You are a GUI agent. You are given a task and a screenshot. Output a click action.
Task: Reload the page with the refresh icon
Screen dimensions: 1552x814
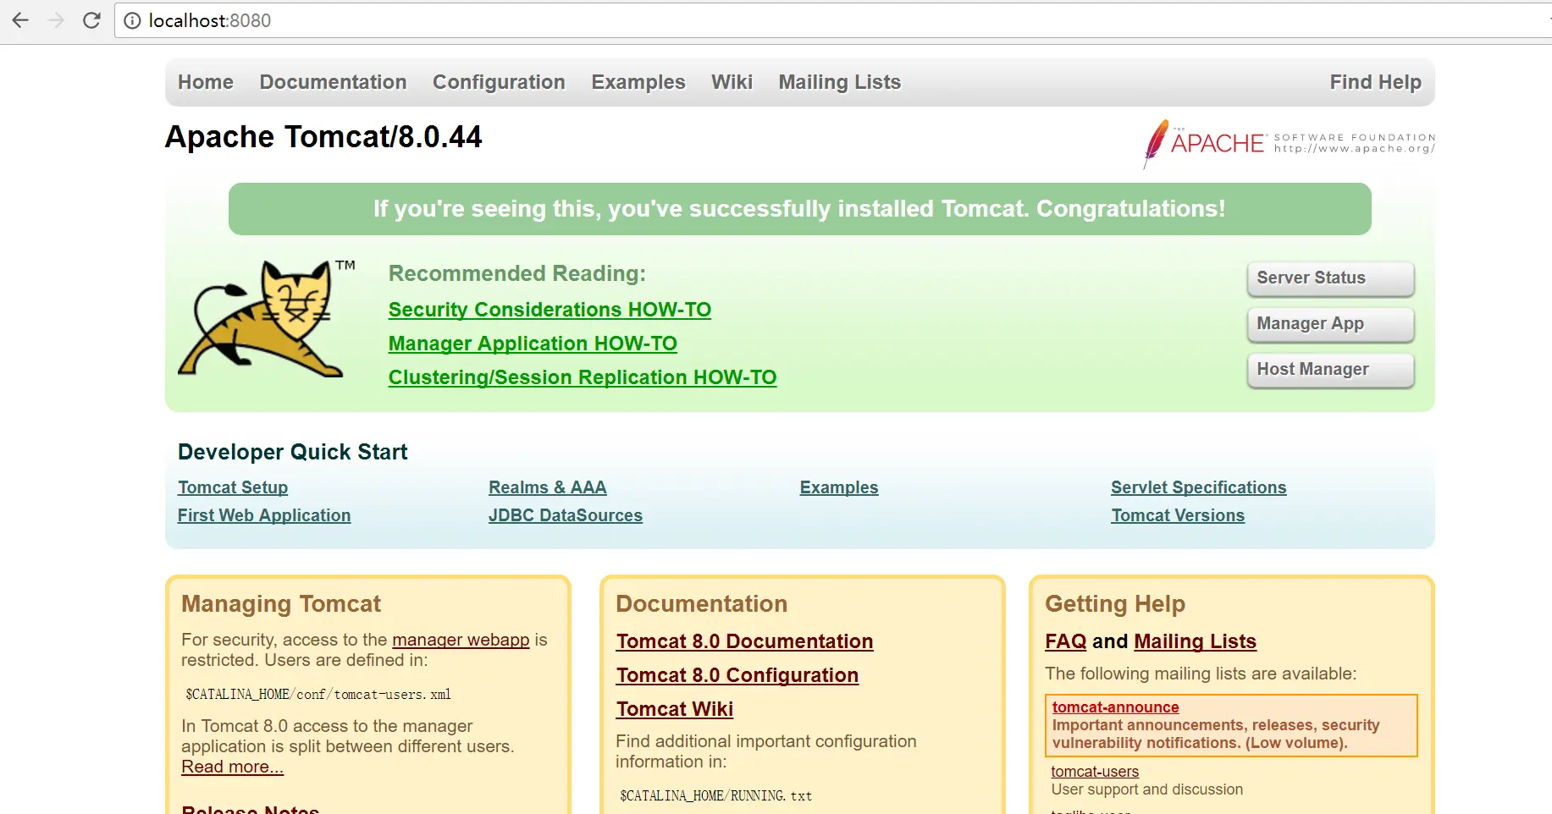click(x=91, y=20)
